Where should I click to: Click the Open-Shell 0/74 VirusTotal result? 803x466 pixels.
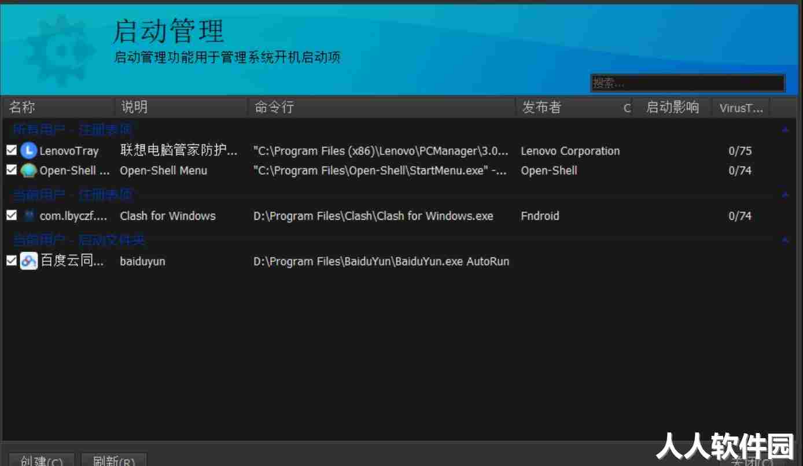740,171
